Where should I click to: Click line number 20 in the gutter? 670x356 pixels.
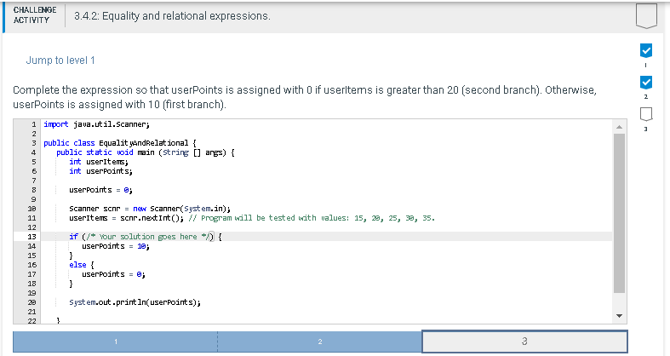pos(32,302)
